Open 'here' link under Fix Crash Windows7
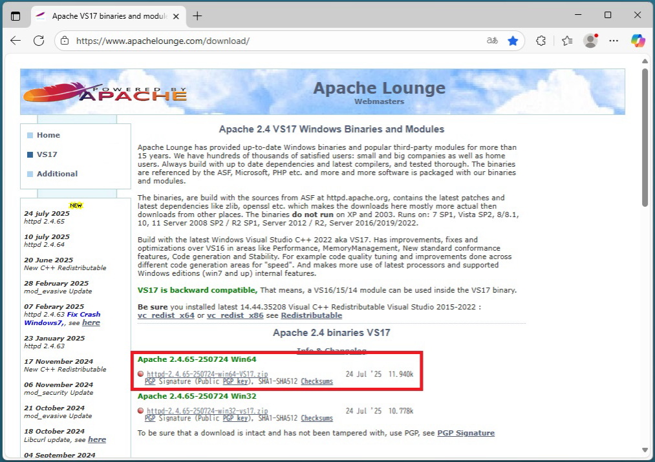This screenshot has height=462, width=655. [91, 322]
